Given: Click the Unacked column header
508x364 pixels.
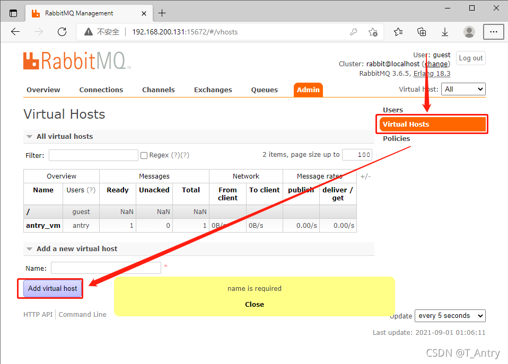Looking at the screenshot, I should [154, 190].
